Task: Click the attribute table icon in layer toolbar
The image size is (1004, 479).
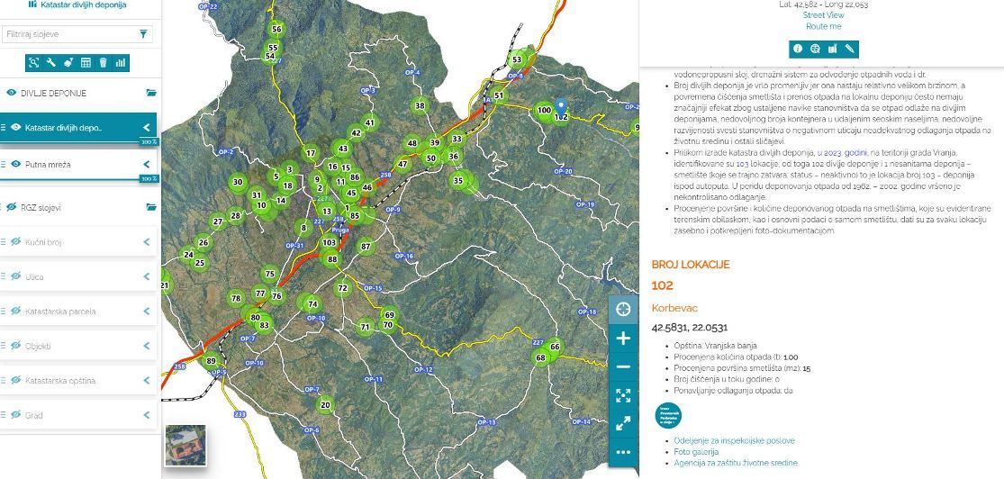Action: pyautogui.click(x=86, y=63)
